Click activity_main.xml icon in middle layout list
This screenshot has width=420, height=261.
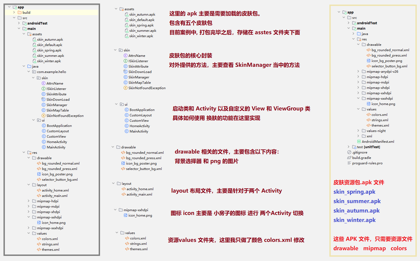124,194
